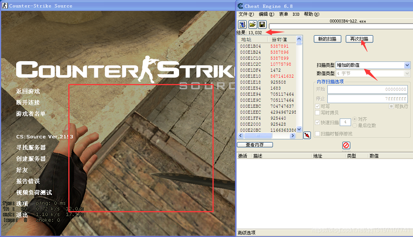
Task: Click the Cheat Engine title bar logo icon
Action: coord(240,6)
